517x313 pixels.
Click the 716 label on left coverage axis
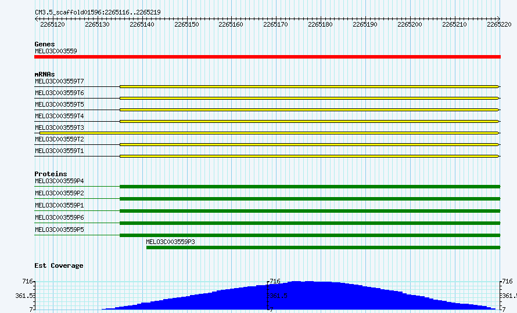27,281
